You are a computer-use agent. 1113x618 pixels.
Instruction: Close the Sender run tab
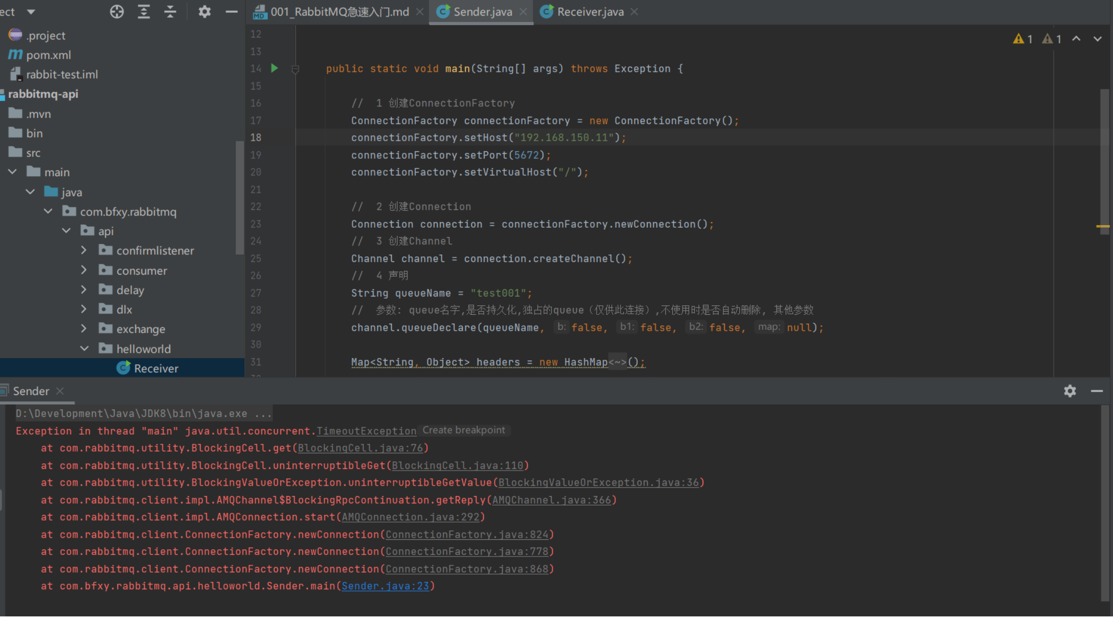[60, 391]
